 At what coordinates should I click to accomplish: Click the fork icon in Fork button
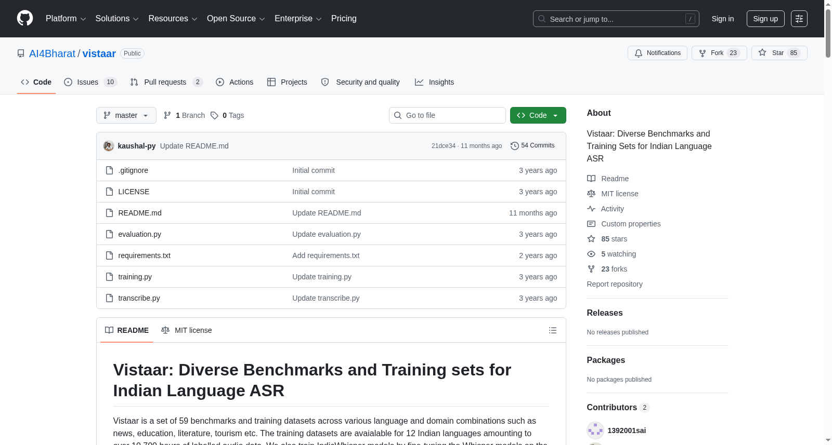[703, 53]
